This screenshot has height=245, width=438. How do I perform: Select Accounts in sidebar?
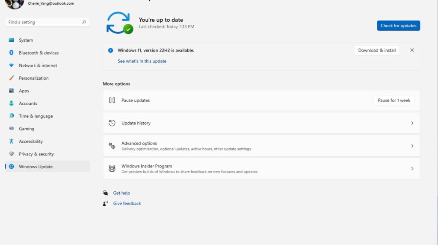point(47,103)
